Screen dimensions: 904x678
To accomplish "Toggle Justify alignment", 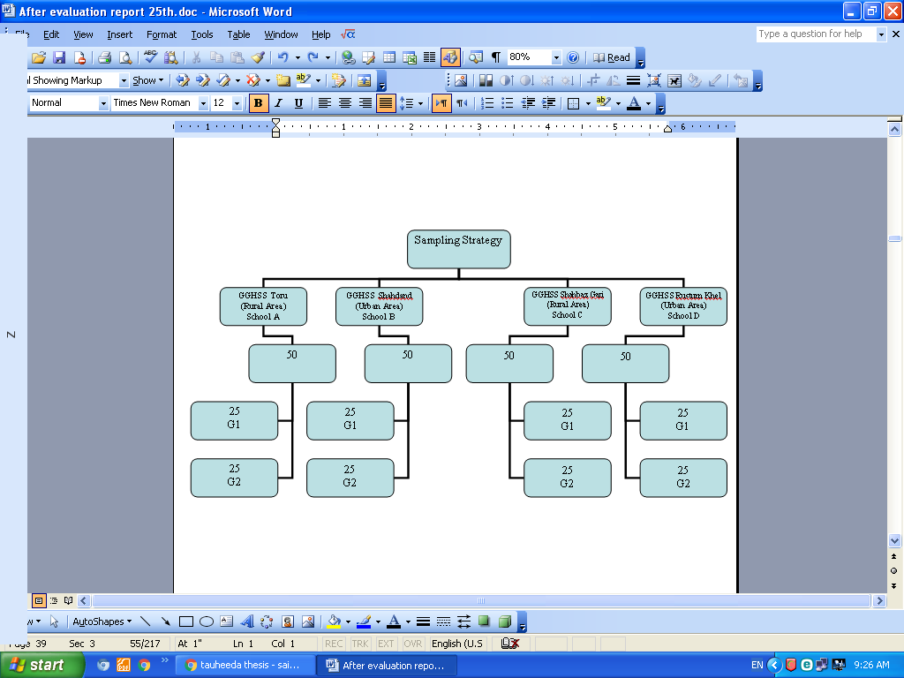I will (385, 103).
